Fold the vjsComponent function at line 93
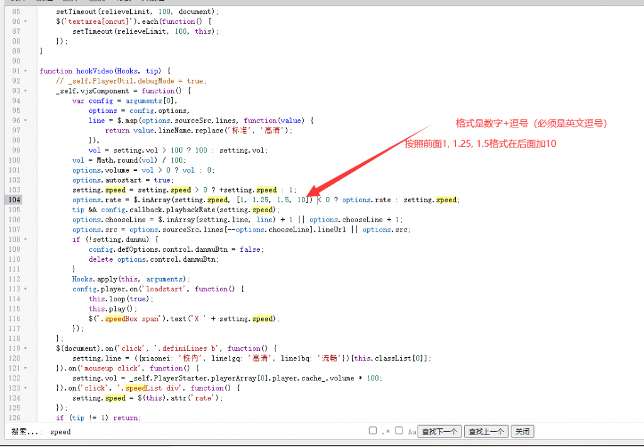Image resolution: width=644 pixels, height=447 pixels. pyautogui.click(x=25, y=91)
